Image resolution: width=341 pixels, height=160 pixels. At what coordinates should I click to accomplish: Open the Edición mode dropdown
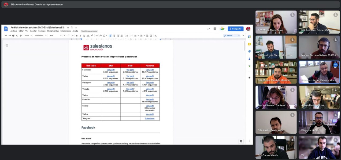click(x=232, y=35)
